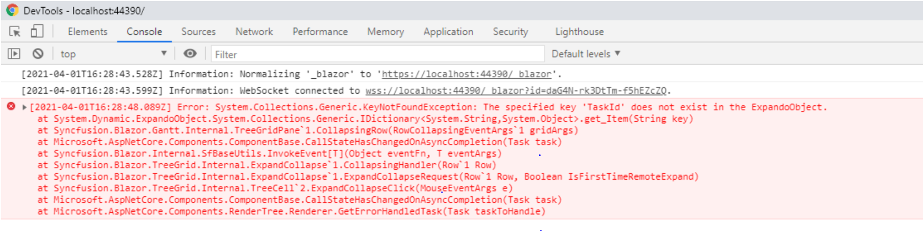The height and width of the screenshot is (231, 923).
Task: Open the Default levels dropdown
Action: pyautogui.click(x=586, y=53)
